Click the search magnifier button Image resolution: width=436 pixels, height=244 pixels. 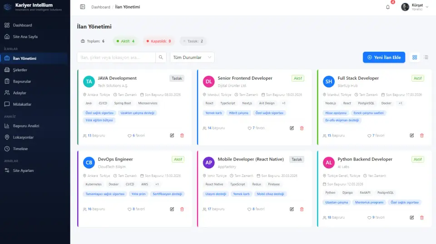[161, 58]
